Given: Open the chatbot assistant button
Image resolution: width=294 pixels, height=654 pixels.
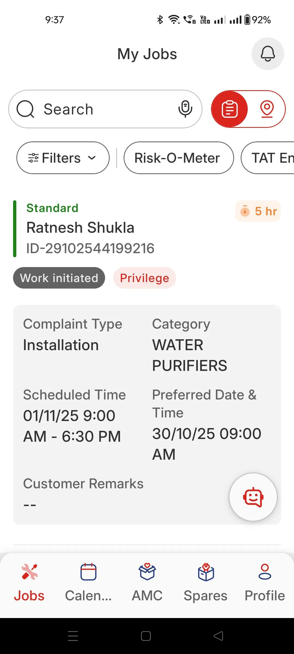Looking at the screenshot, I should point(253,497).
